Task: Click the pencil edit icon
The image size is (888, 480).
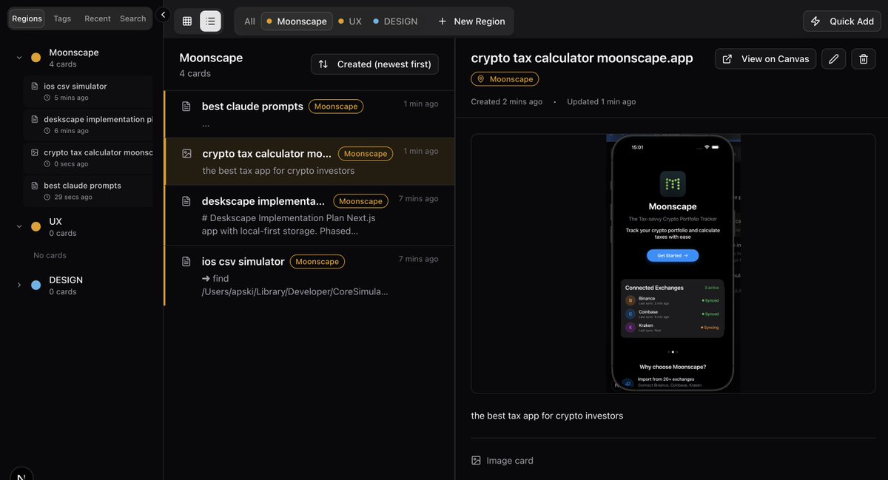Action: click(833, 59)
